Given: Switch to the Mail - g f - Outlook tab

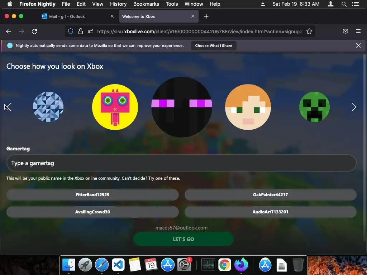Looking at the screenshot, I should click(x=77, y=16).
